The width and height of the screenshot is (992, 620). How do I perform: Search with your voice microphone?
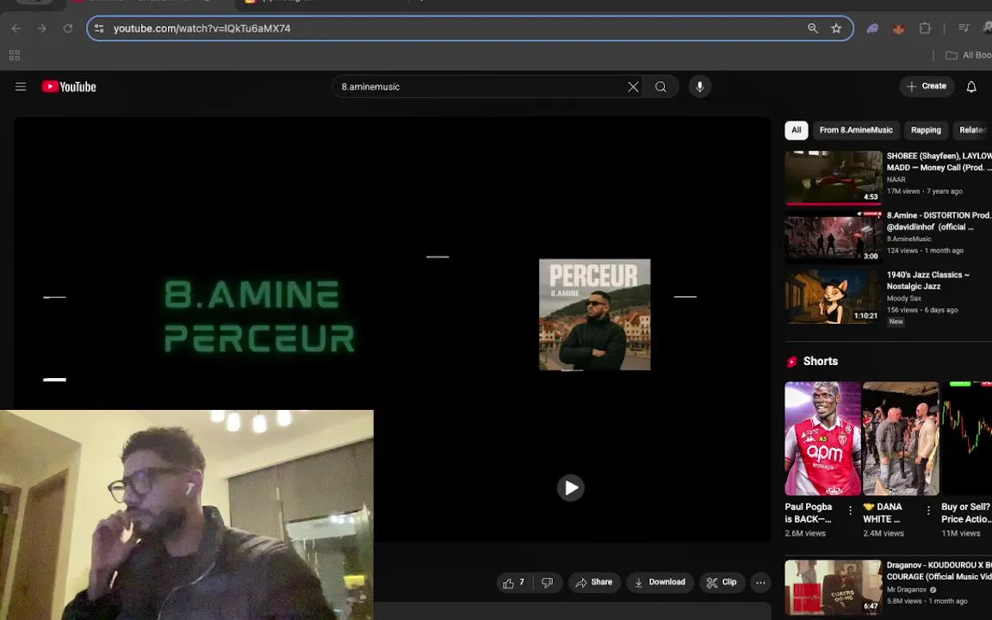tap(700, 87)
